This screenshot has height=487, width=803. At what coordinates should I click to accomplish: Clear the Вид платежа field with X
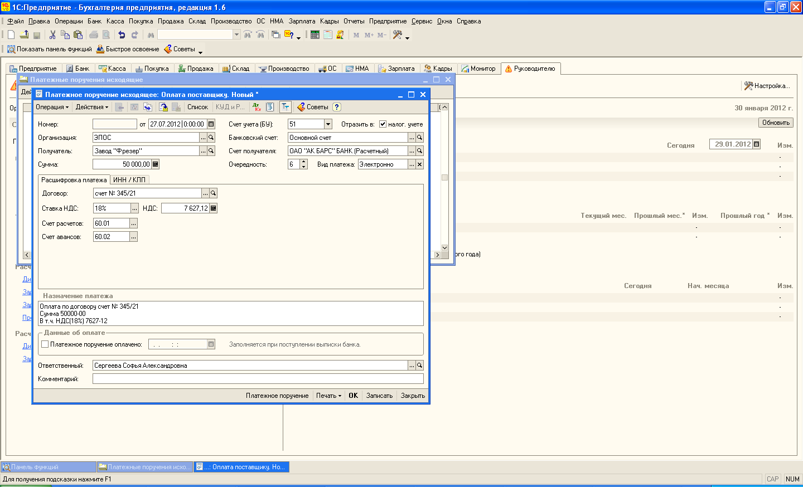point(420,164)
